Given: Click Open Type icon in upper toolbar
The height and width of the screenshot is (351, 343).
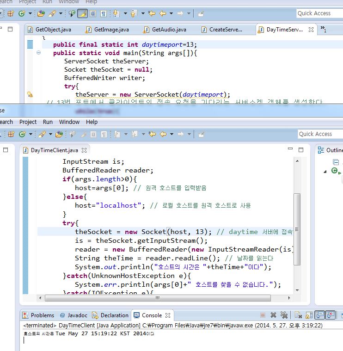Looking at the screenshot, I should 41,14.
